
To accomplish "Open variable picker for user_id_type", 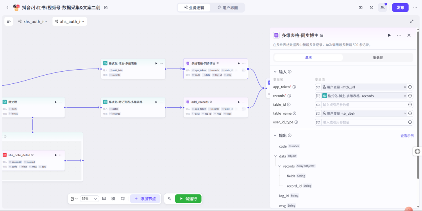I will coord(410,122).
